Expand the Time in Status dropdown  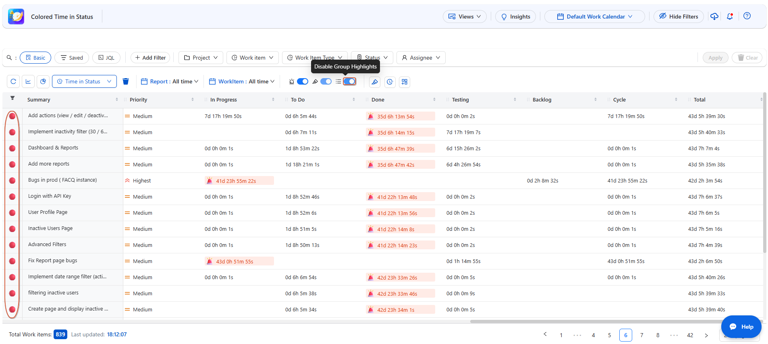[x=84, y=81]
